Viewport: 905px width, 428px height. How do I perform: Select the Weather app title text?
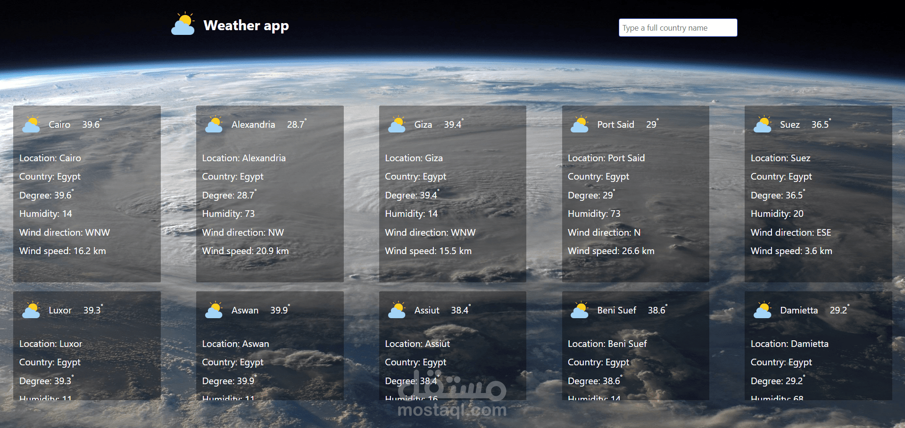coord(246,25)
